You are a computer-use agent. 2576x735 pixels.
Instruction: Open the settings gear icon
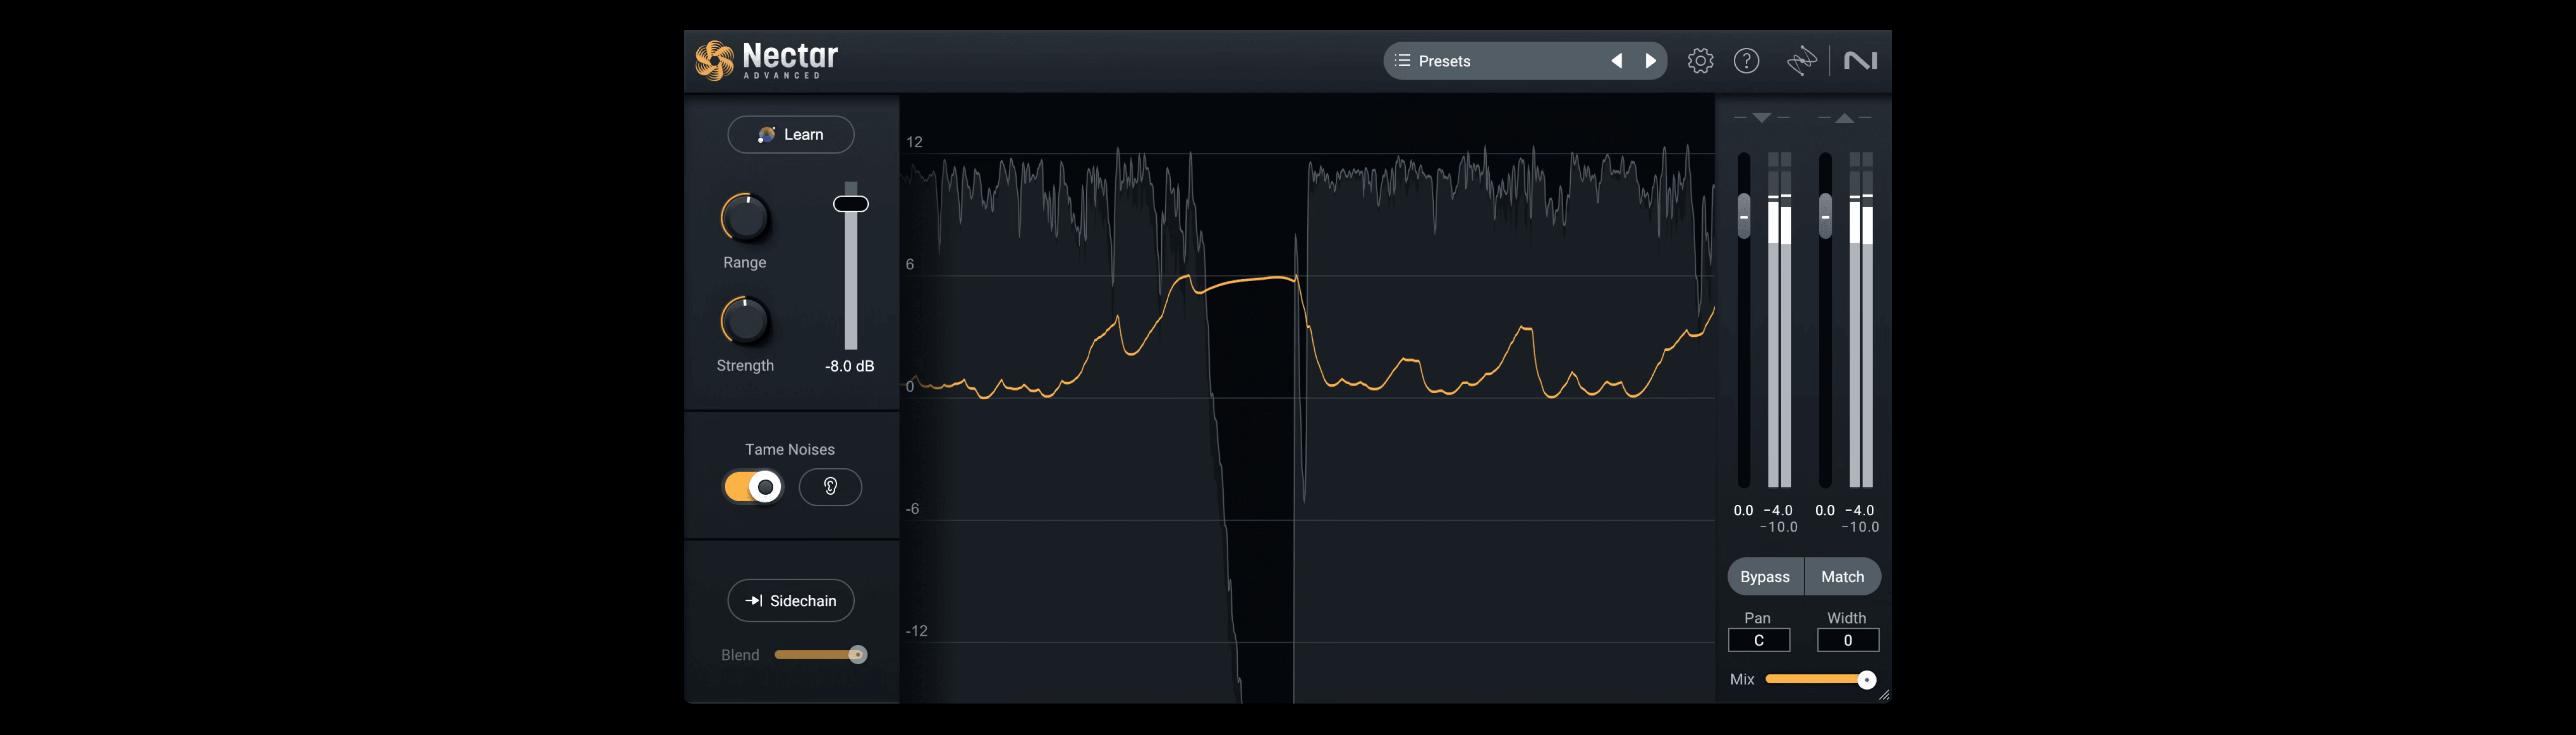(1700, 60)
